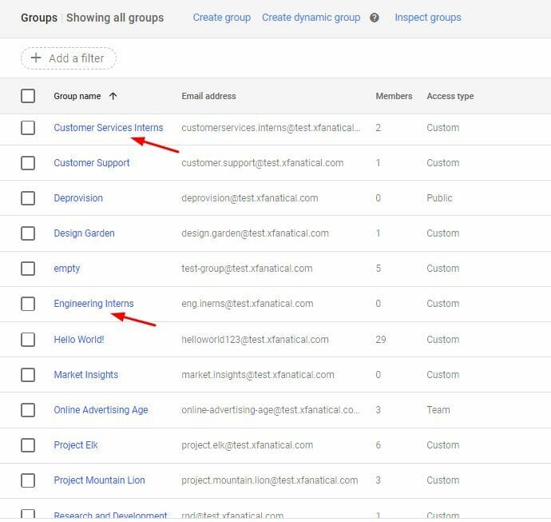
Task: Click email customer.support@test.xfanatical.com
Action: [x=263, y=163]
